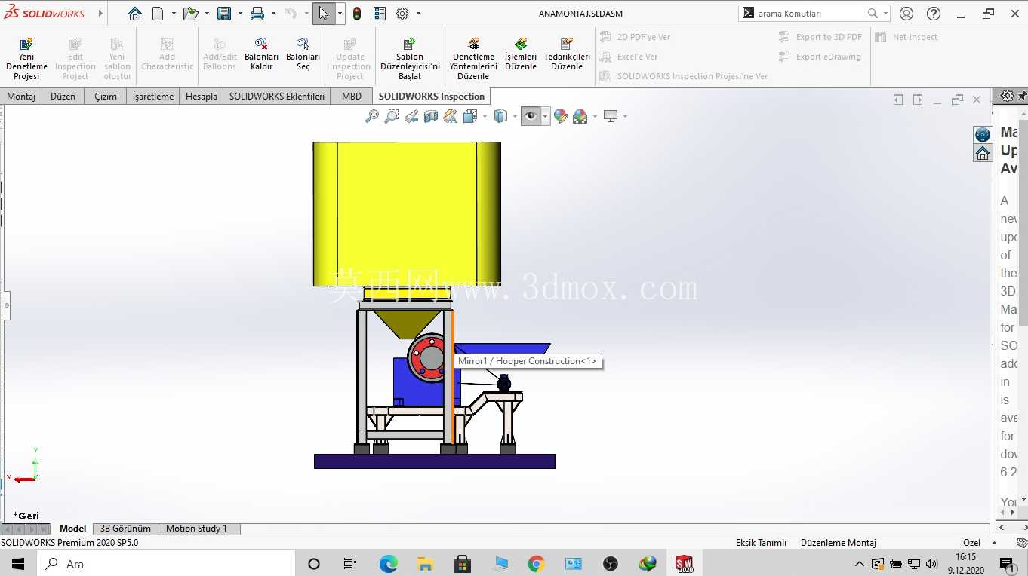Expand the Select tool dropdown arrow
Image resolution: width=1028 pixels, height=576 pixels.
click(340, 14)
